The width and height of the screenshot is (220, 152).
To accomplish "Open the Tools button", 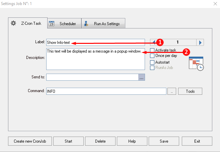I will tap(190, 91).
